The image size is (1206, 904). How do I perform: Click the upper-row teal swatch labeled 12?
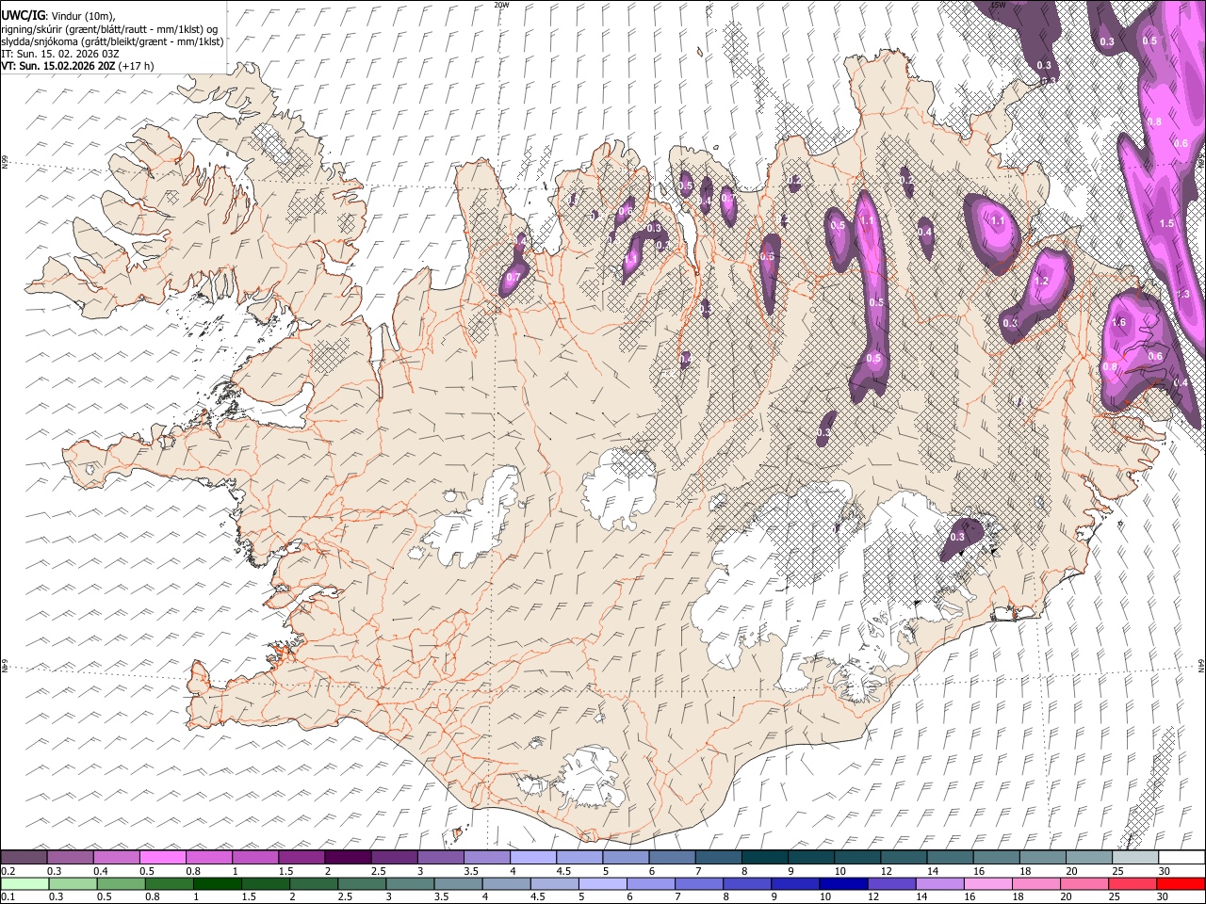pyautogui.click(x=904, y=857)
